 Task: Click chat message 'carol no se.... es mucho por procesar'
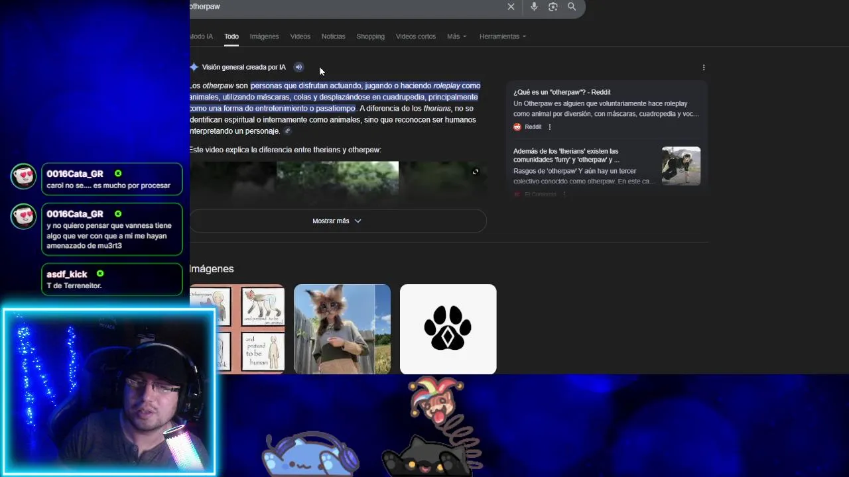point(109,185)
